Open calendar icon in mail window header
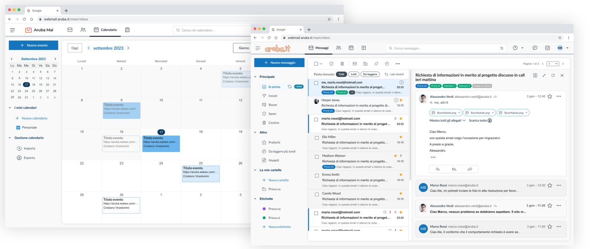This screenshot has width=594, height=249. (x=351, y=48)
